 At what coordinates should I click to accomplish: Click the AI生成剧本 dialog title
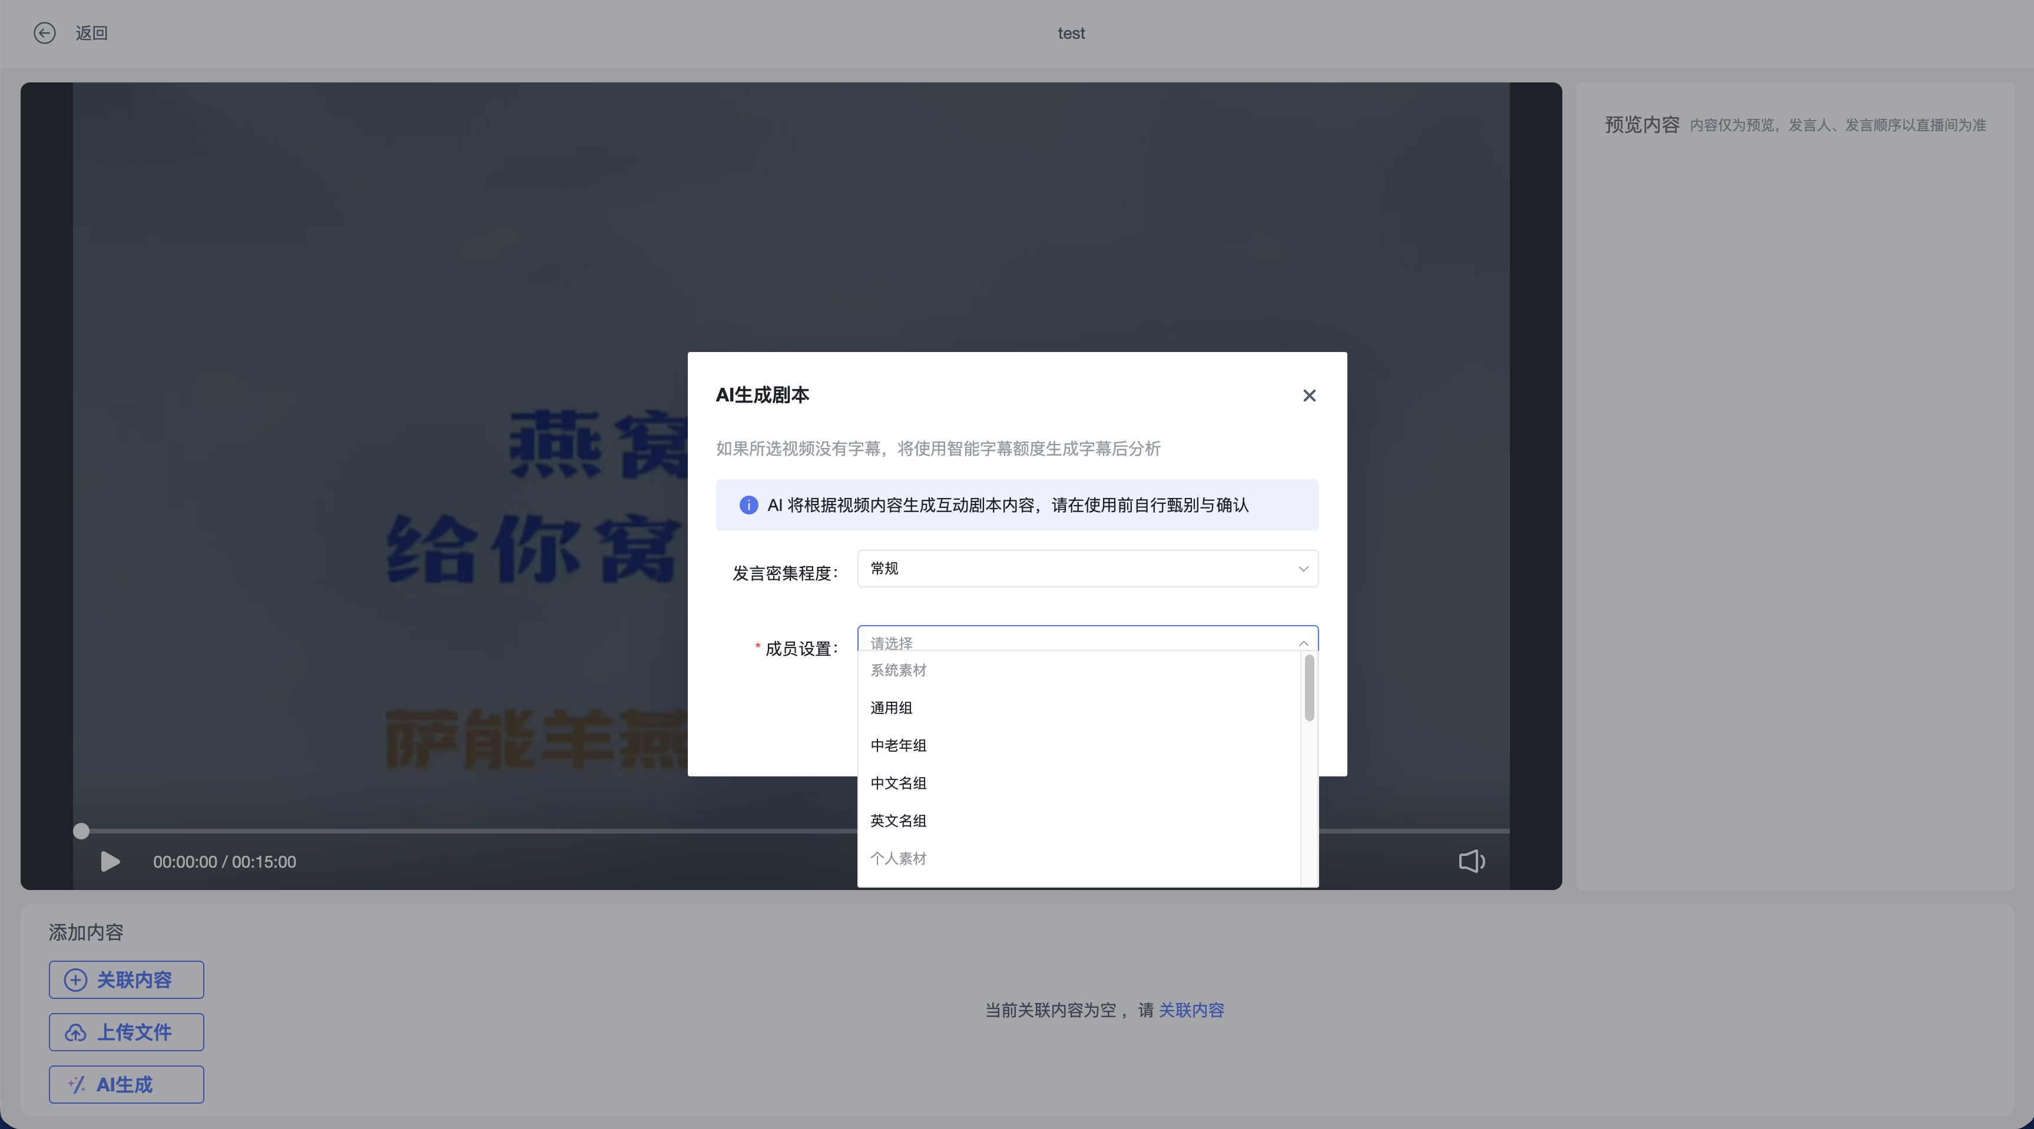pyautogui.click(x=762, y=395)
